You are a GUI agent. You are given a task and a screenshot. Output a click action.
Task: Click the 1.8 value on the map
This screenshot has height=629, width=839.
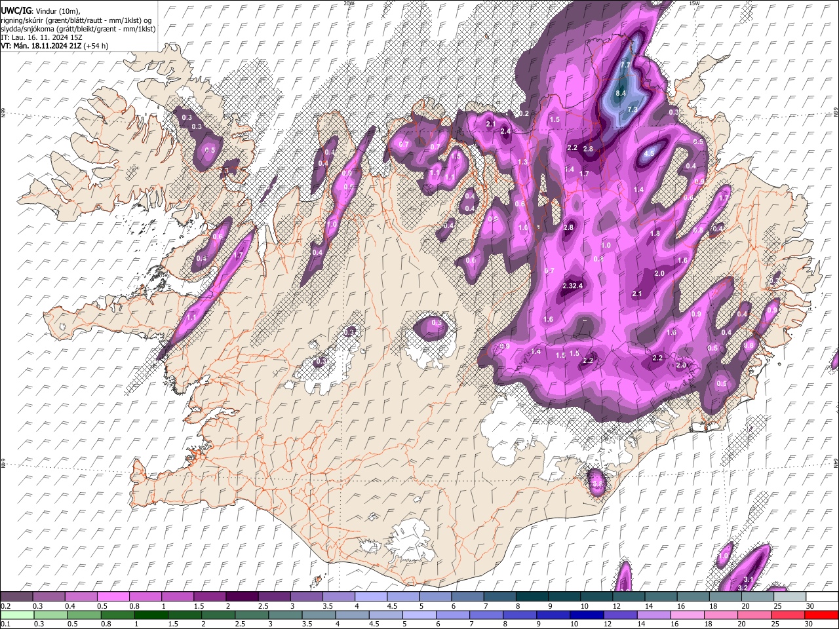pyautogui.click(x=655, y=233)
